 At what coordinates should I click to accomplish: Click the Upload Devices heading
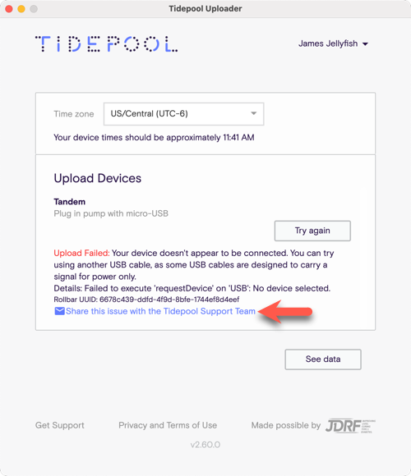pos(98,178)
